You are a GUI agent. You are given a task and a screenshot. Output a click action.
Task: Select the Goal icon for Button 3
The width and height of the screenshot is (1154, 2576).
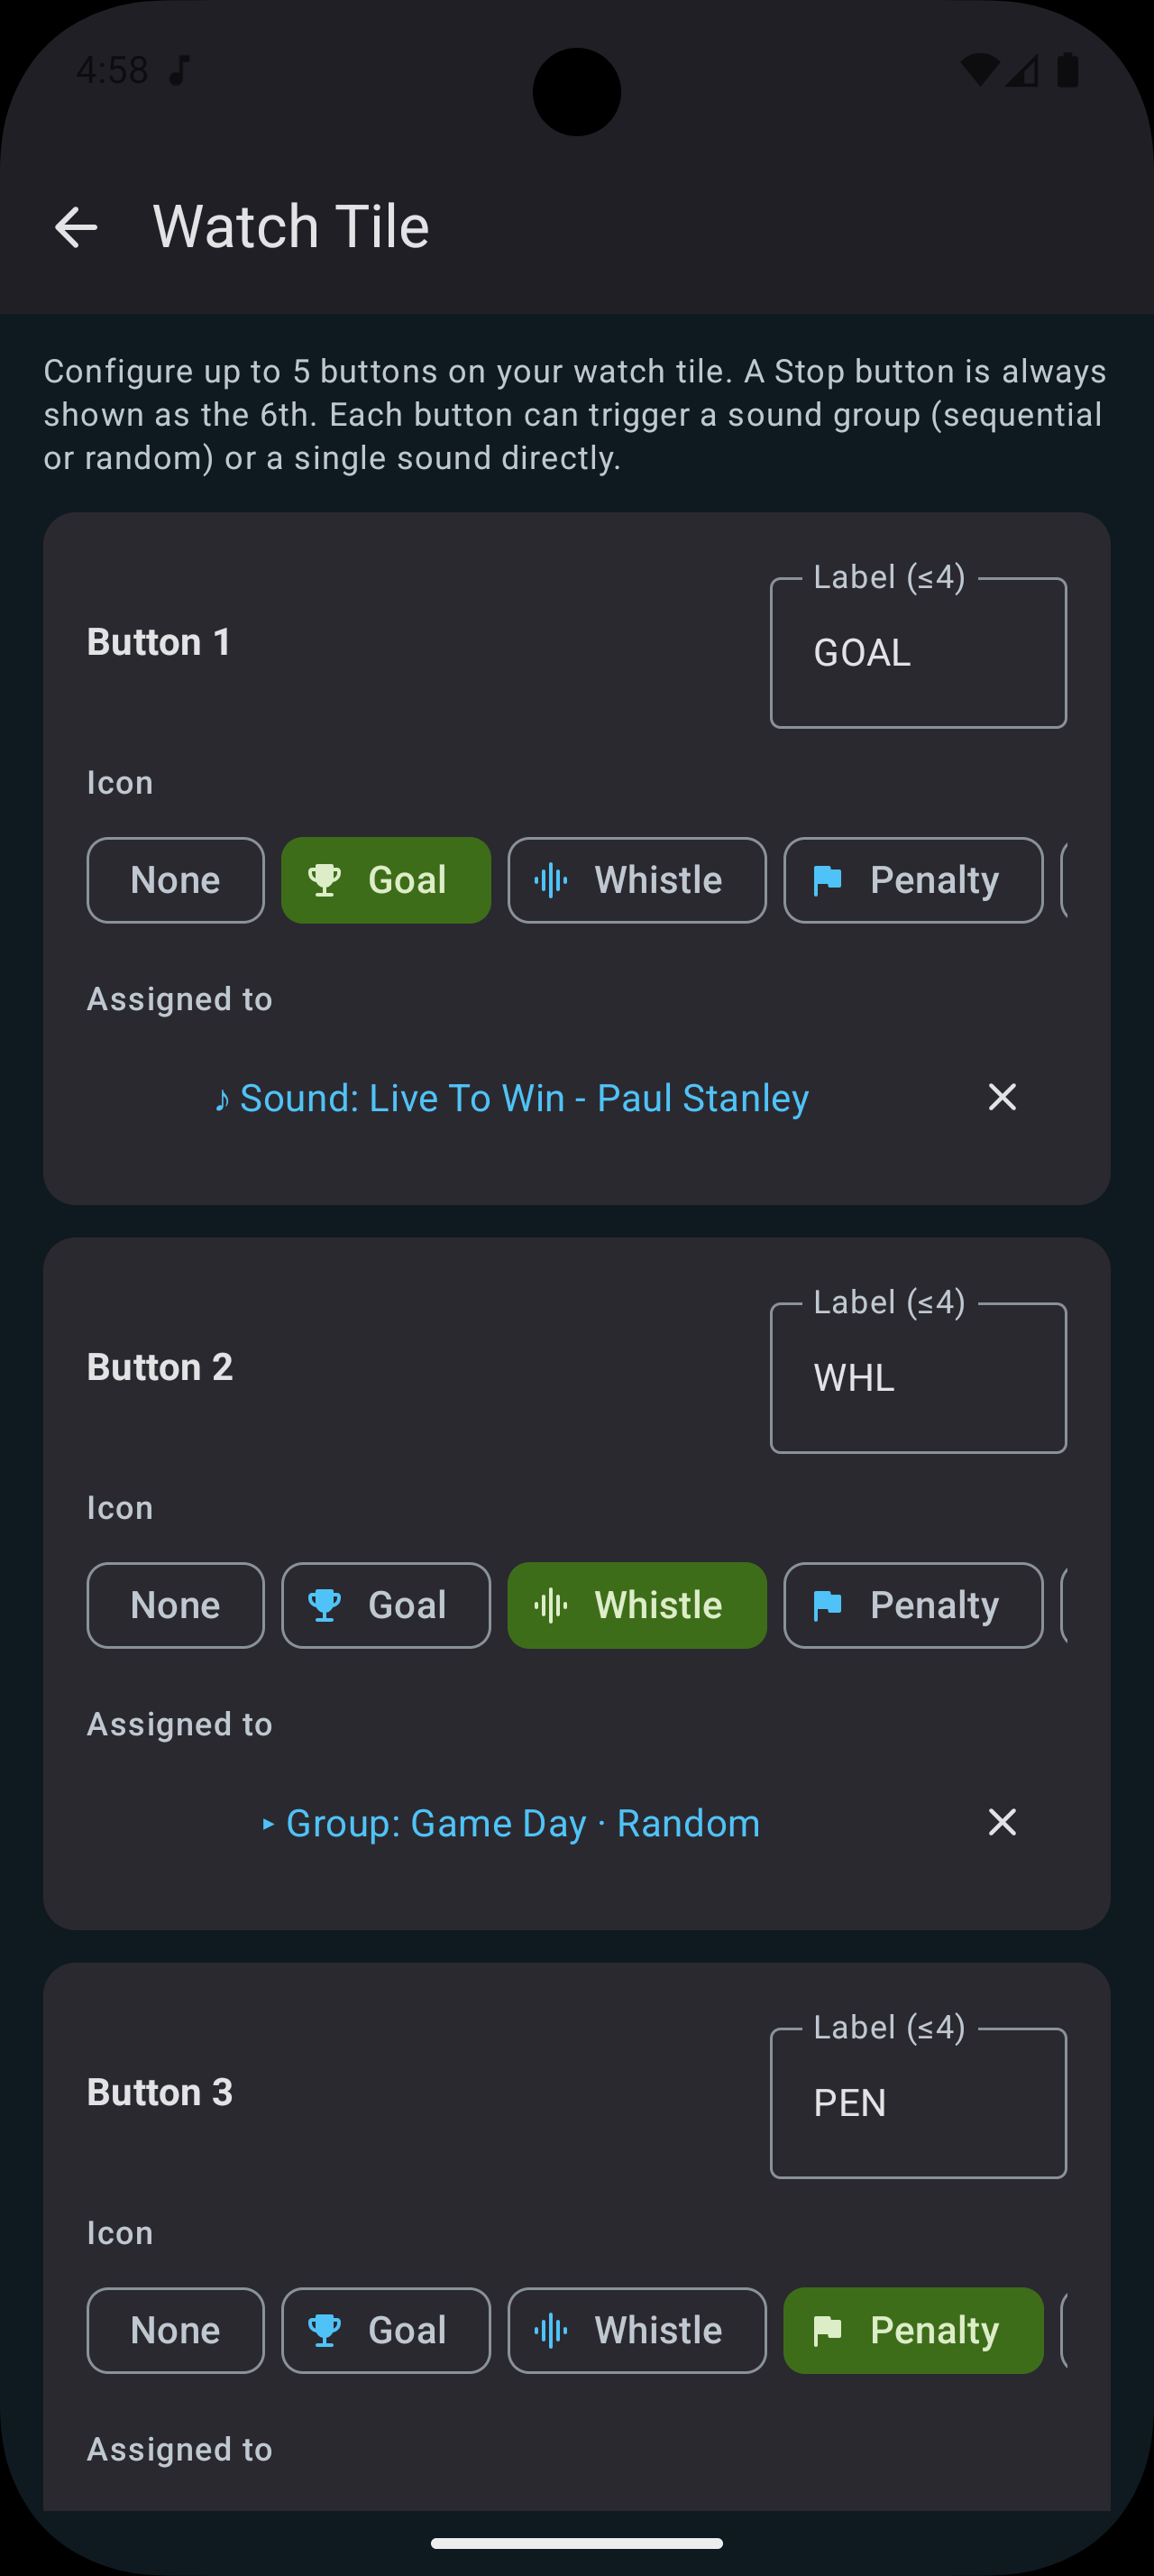386,2330
